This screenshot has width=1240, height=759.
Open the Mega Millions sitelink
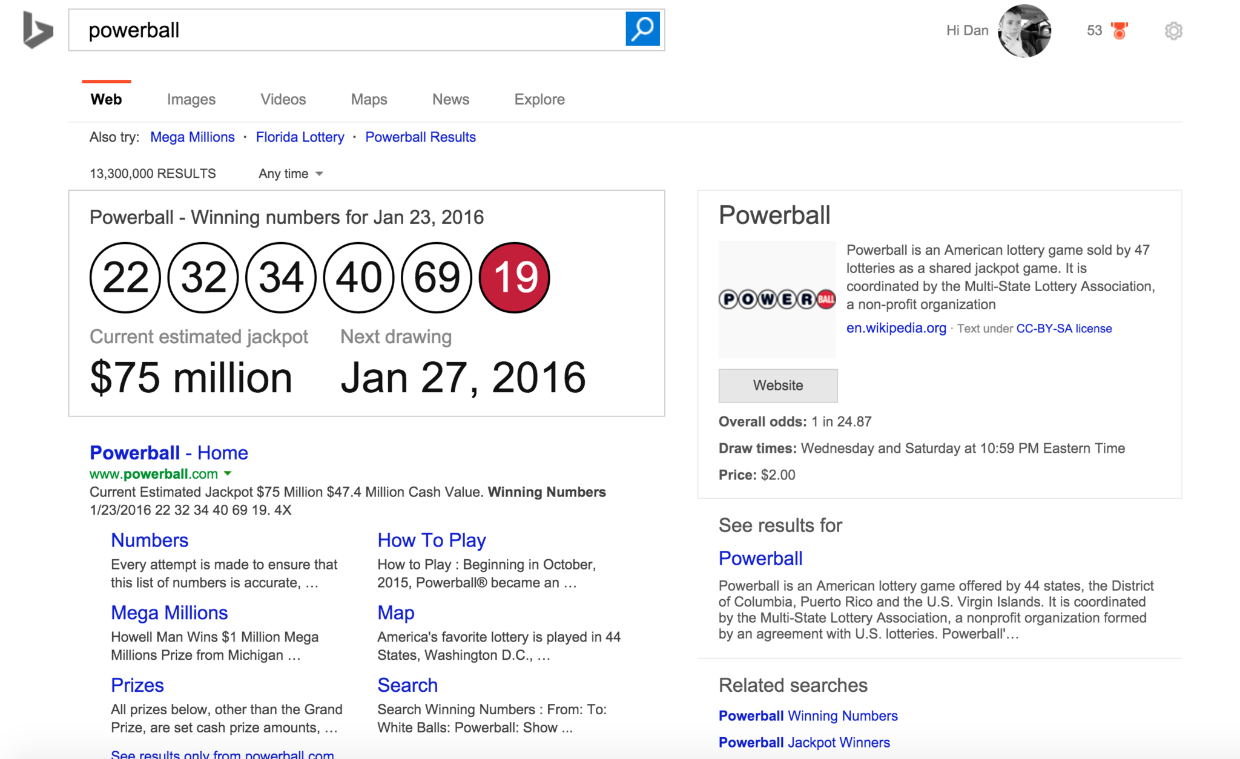(169, 613)
